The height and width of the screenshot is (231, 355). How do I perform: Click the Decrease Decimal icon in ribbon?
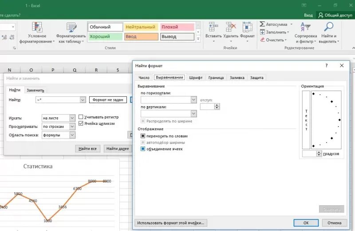(x=12, y=37)
